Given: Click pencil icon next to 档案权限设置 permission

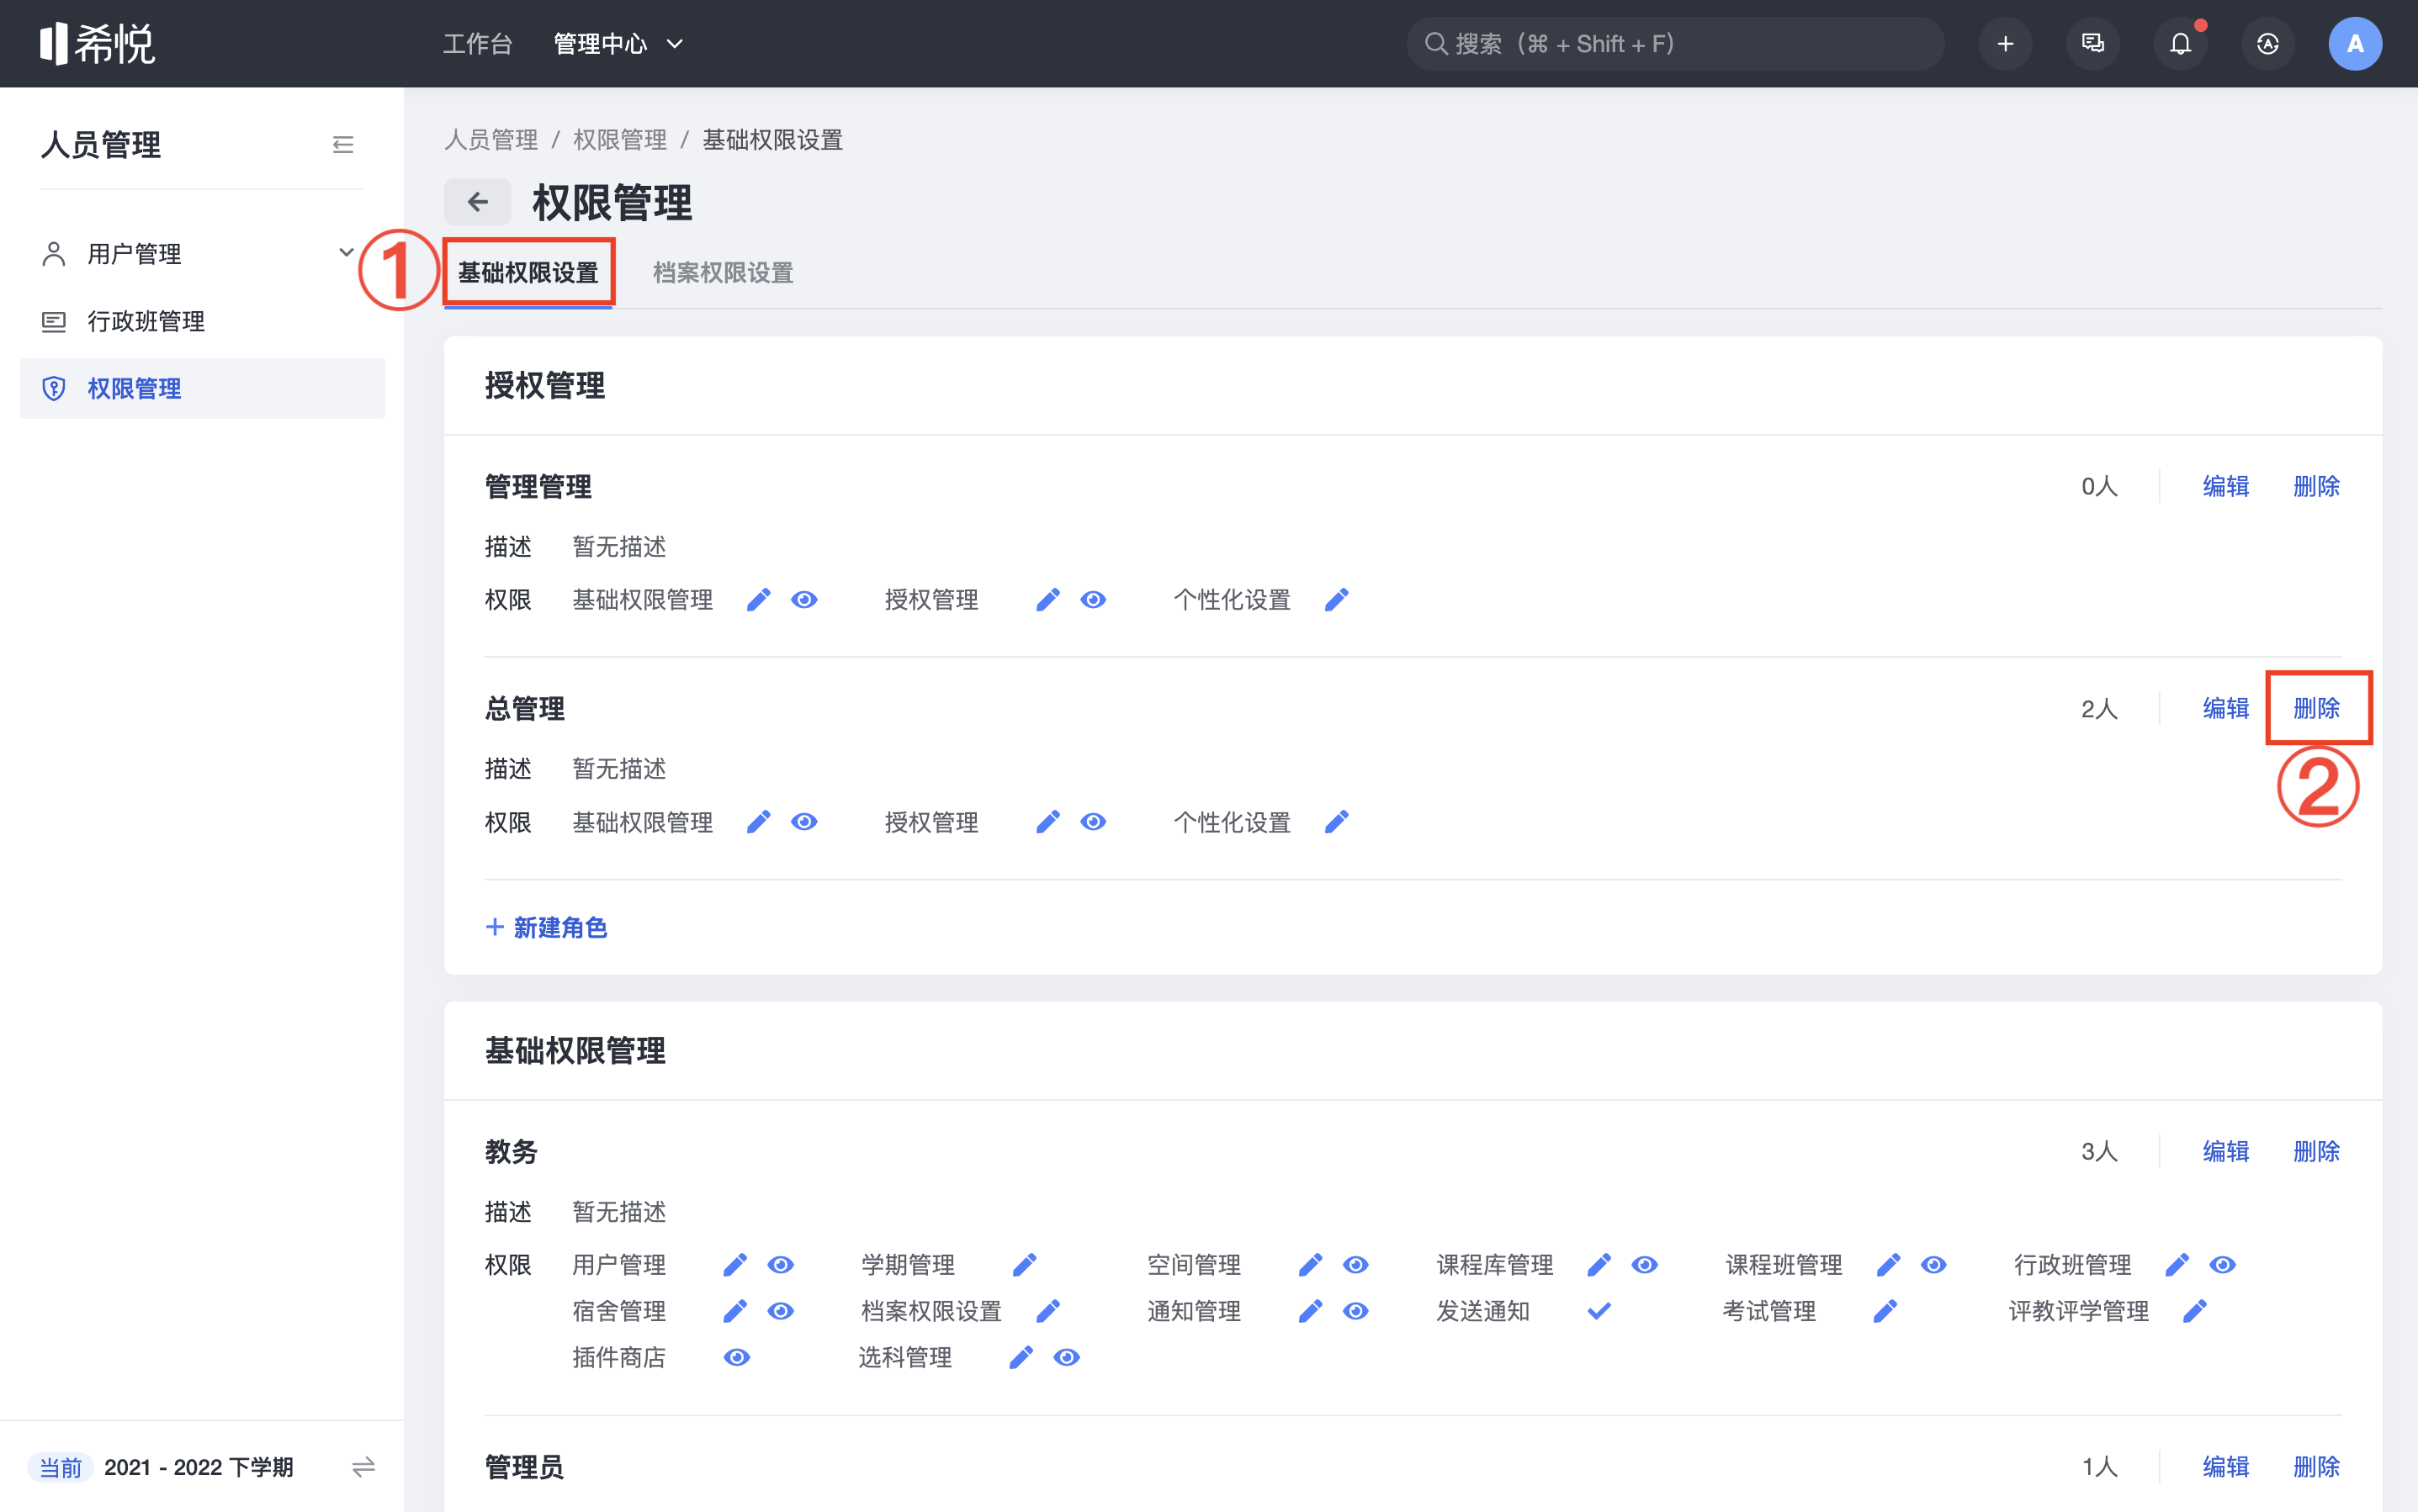Looking at the screenshot, I should coord(1047,1311).
